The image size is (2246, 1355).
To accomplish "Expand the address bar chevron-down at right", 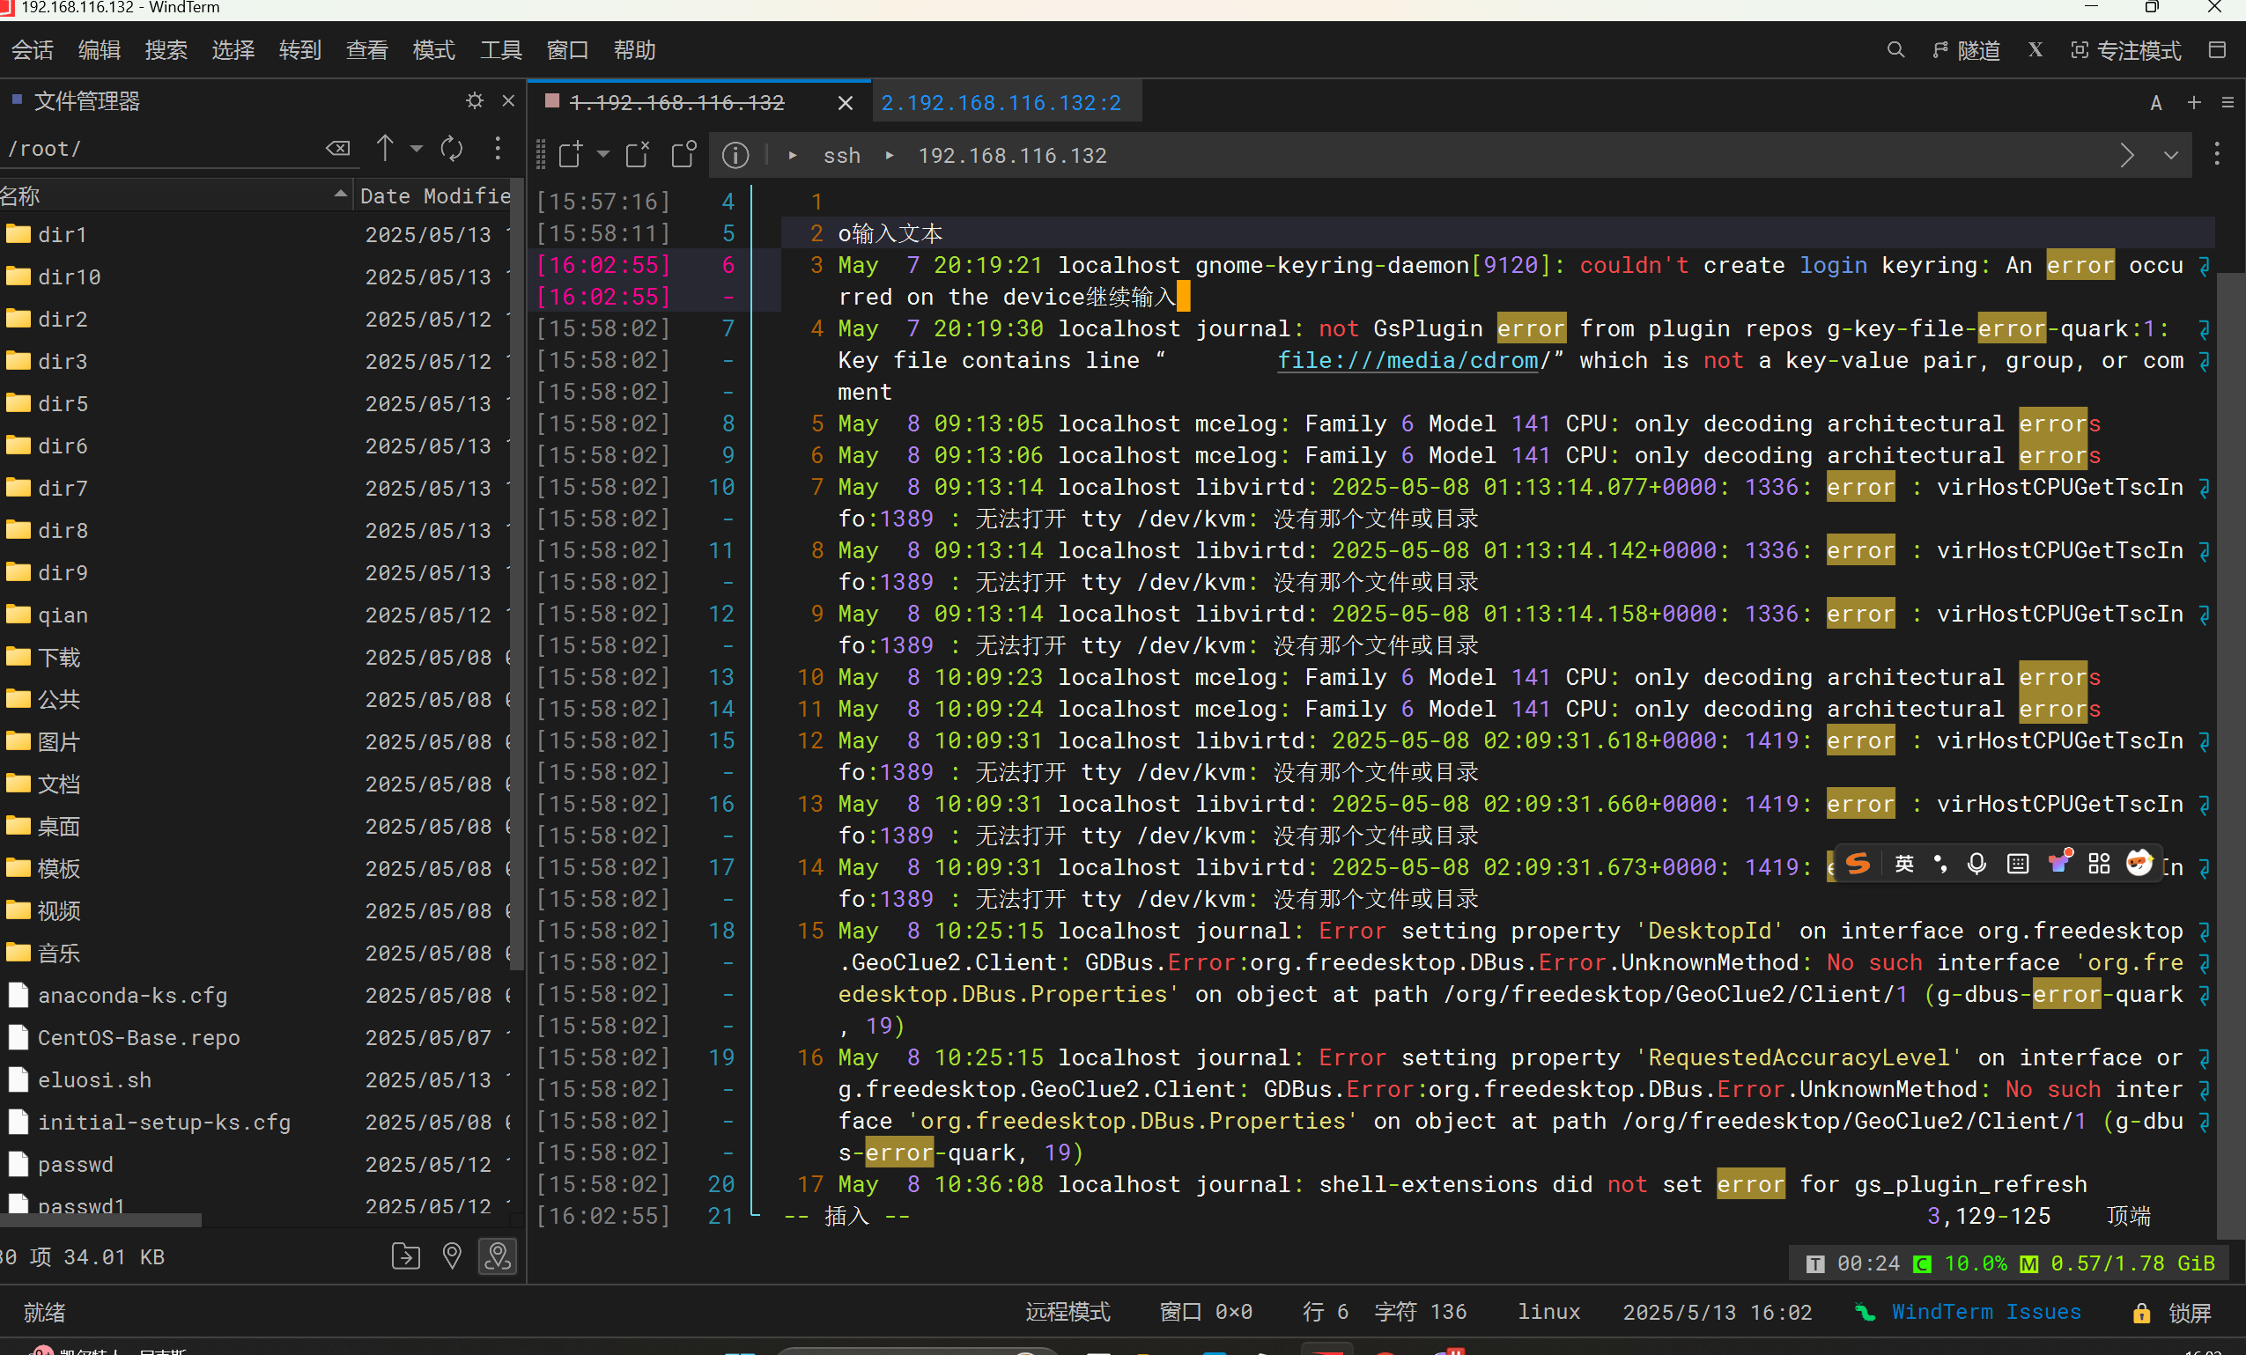I will [x=2171, y=156].
